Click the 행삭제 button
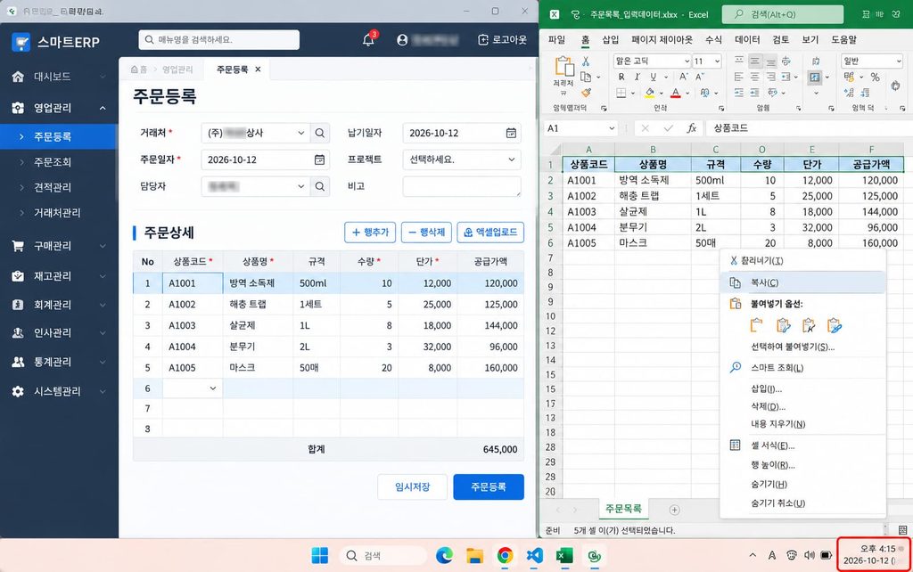This screenshot has width=913, height=572. [426, 233]
